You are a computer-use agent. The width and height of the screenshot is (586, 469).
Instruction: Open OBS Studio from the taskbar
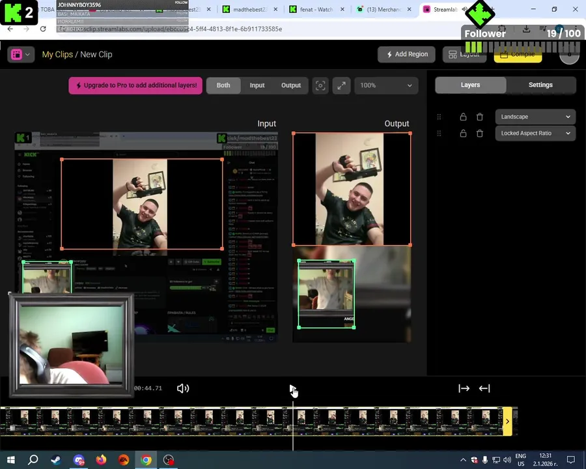(169, 460)
